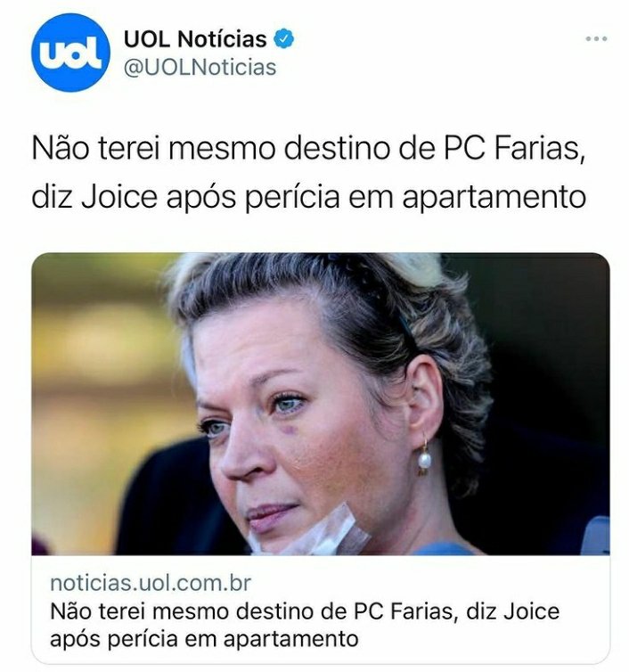Screen dimensions: 629x672
Task: Click the word 'Joice' in the tweet text
Action: click(119, 197)
